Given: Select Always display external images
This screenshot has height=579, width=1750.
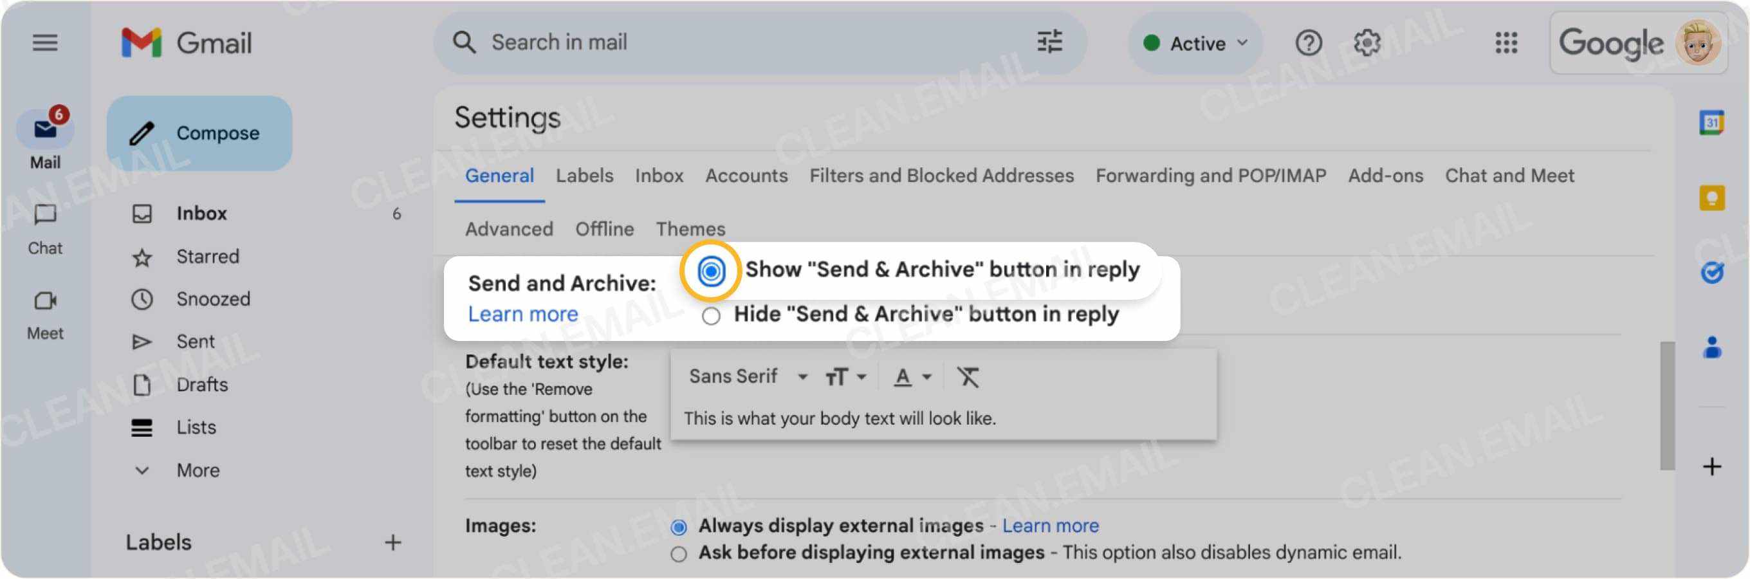Looking at the screenshot, I should click(x=678, y=526).
